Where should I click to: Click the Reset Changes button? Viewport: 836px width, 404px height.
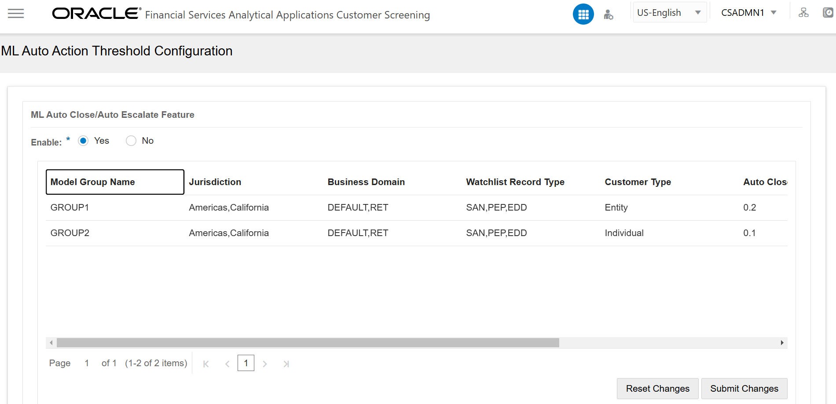point(657,388)
